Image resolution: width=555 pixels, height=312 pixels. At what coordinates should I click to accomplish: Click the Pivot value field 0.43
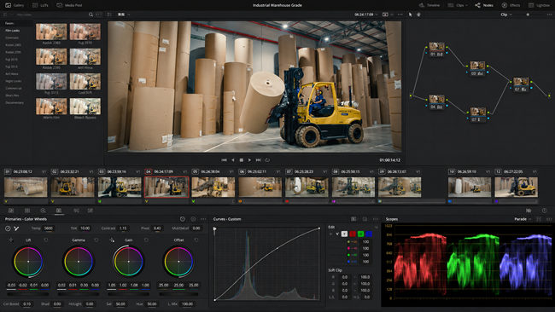click(157, 228)
